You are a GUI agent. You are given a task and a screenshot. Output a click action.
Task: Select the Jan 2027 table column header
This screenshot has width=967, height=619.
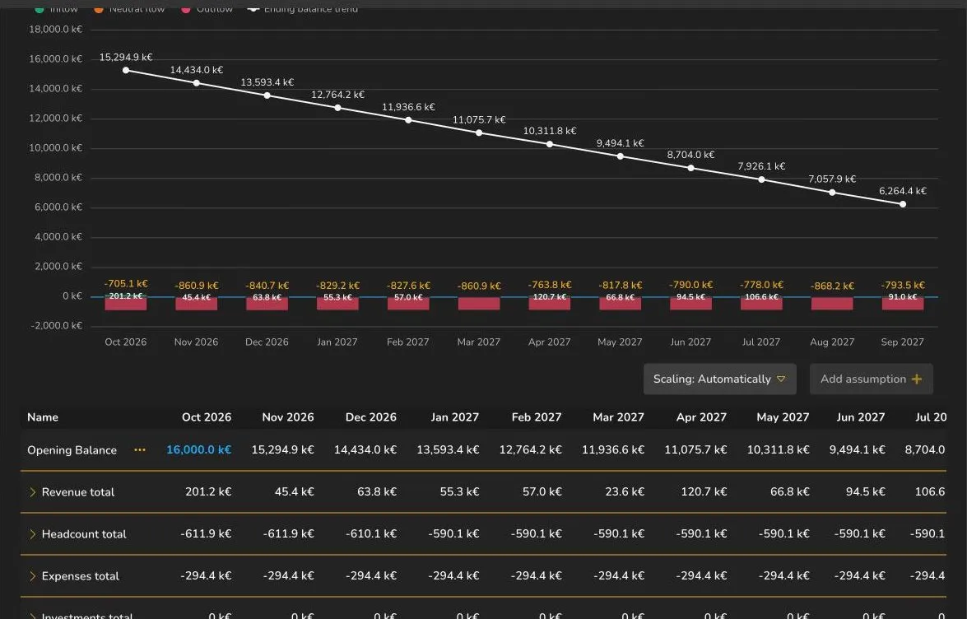click(x=454, y=417)
